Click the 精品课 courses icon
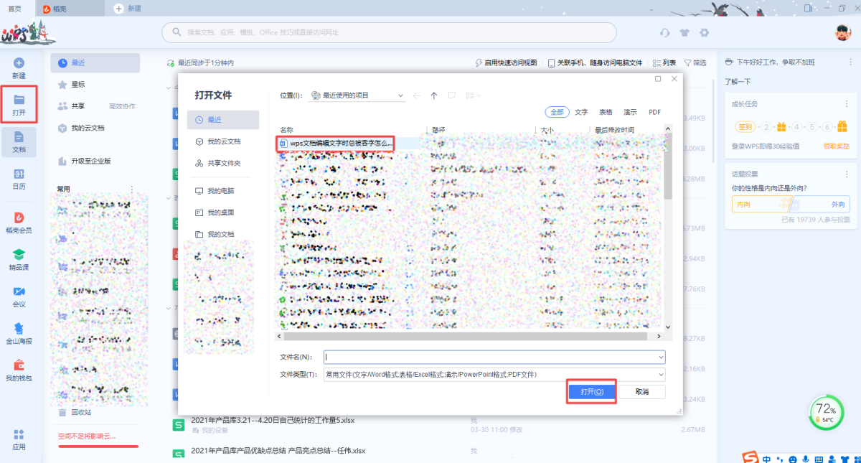 tap(19, 255)
